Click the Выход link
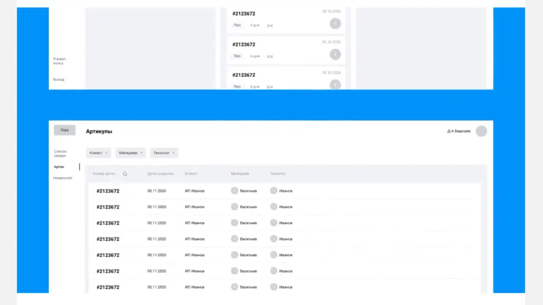The width and height of the screenshot is (543, 305). pos(59,80)
